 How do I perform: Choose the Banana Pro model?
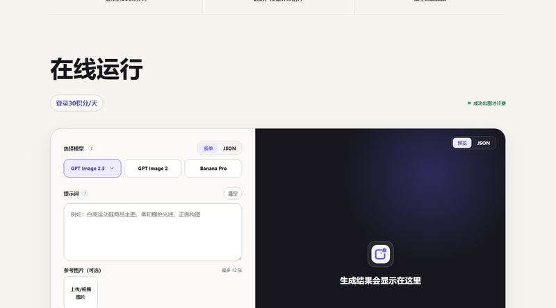pos(213,168)
